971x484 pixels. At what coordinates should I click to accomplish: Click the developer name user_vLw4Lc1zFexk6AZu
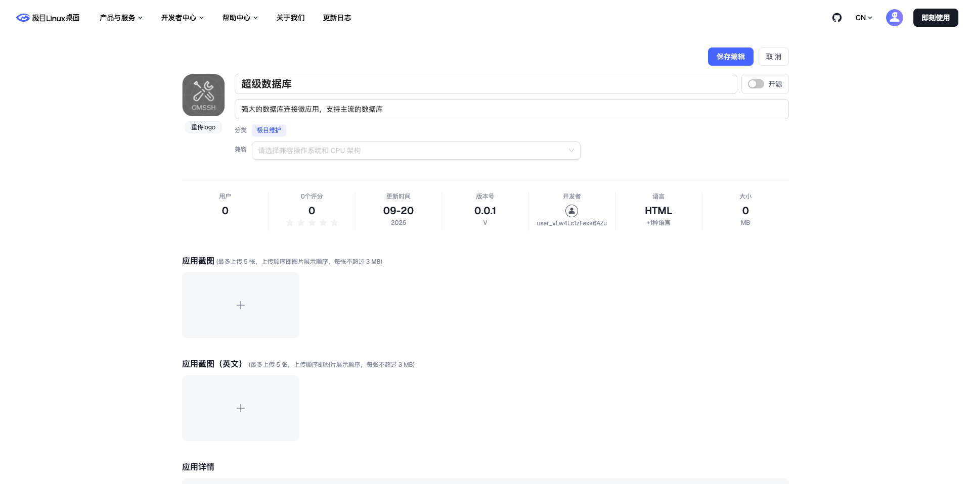click(x=571, y=223)
